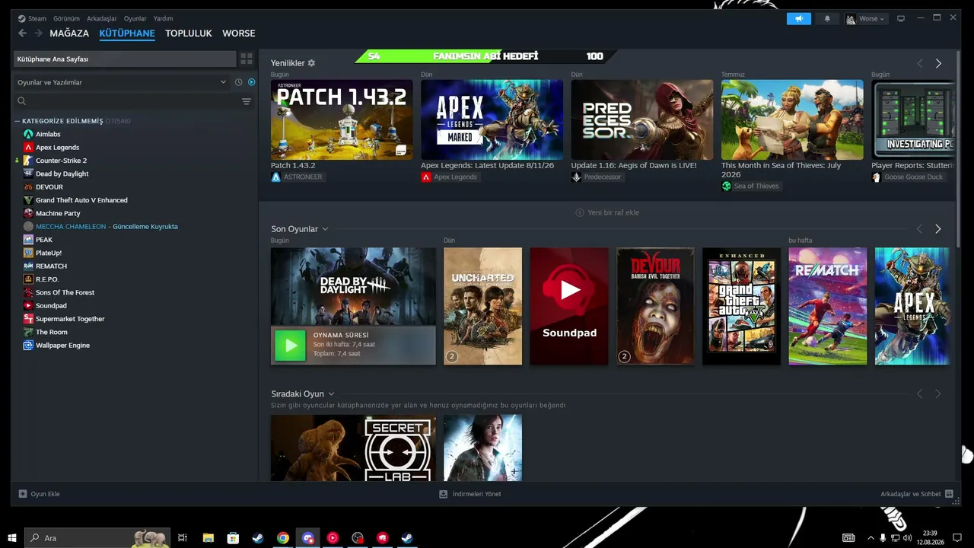
Task: Click the R.E.P.O. list icon
Action: tap(28, 279)
